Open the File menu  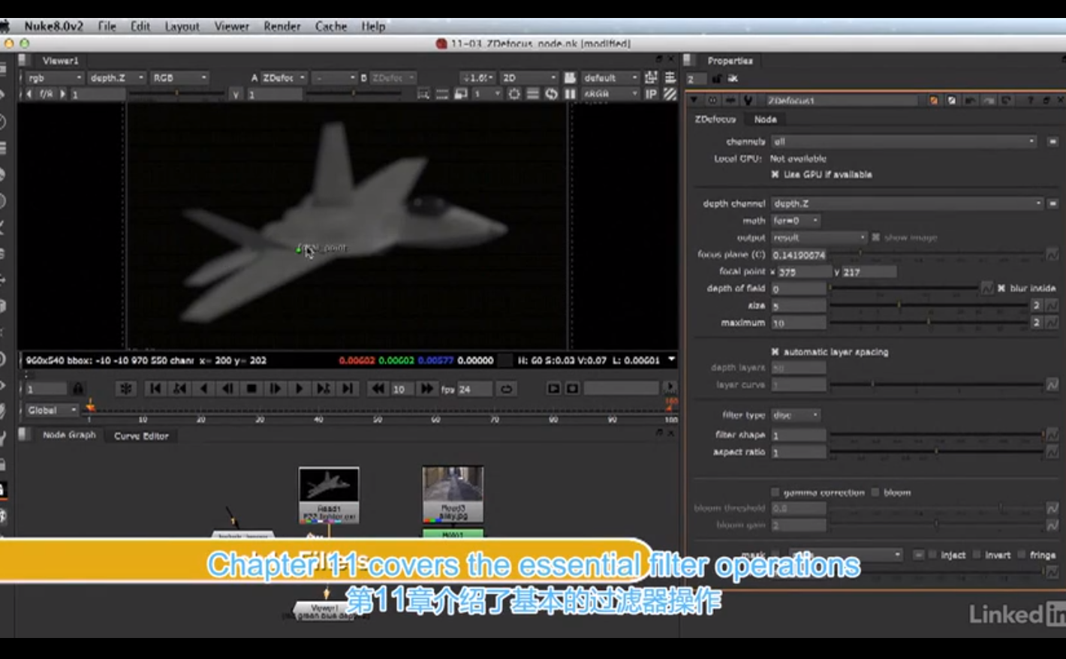pos(107,26)
